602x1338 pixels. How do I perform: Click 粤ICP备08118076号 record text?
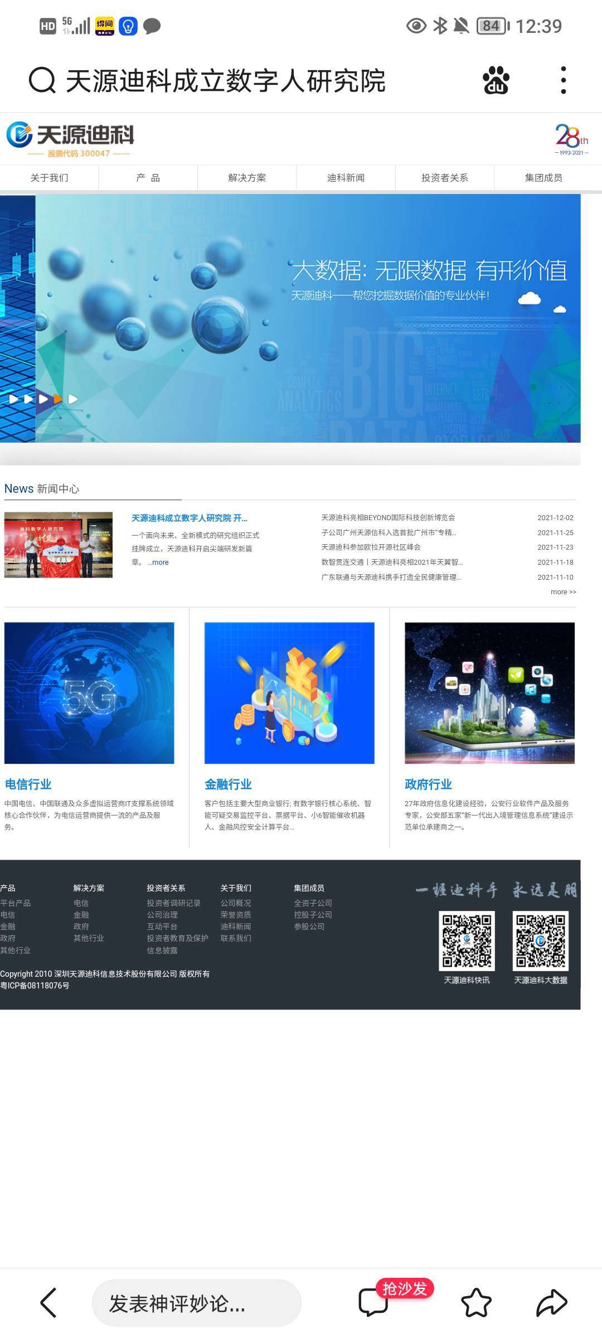(x=35, y=986)
